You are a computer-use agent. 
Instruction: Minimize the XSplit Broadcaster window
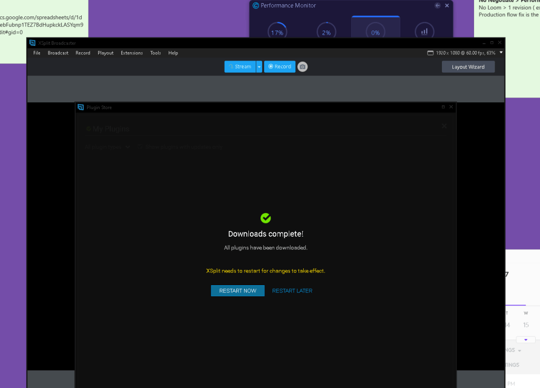coord(484,43)
